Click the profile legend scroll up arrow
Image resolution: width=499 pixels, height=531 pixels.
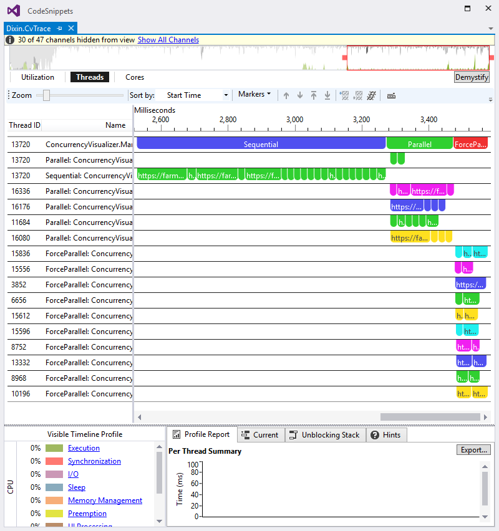coord(159,447)
